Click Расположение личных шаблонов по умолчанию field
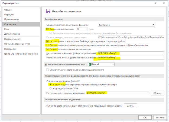This screenshot has height=122, width=169. pyautogui.click(x=131, y=58)
